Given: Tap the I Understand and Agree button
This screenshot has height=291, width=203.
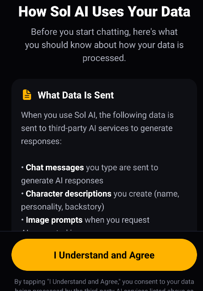Looking at the screenshot, I should click(x=104, y=255).
